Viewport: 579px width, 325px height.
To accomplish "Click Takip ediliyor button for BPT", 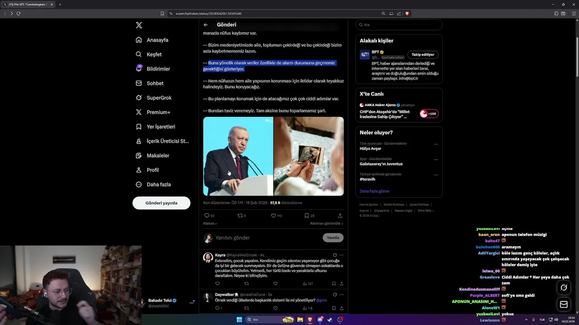I will (x=423, y=55).
